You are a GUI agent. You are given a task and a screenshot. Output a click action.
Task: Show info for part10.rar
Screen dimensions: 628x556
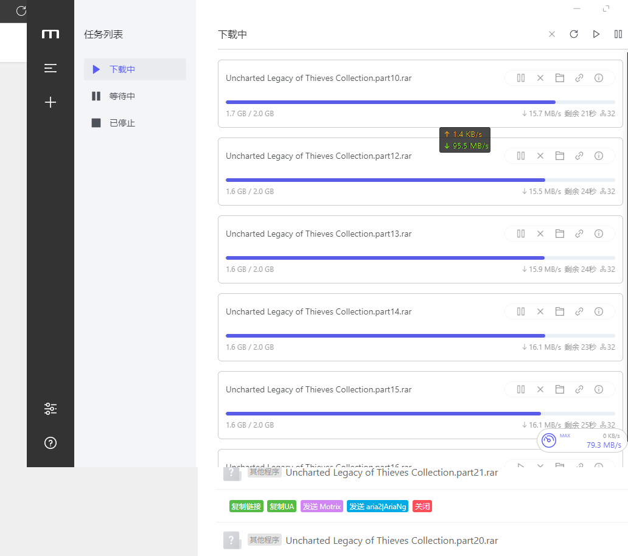click(599, 78)
